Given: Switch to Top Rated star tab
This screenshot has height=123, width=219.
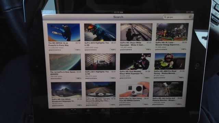Looking at the screenshot, I should [x=88, y=111].
